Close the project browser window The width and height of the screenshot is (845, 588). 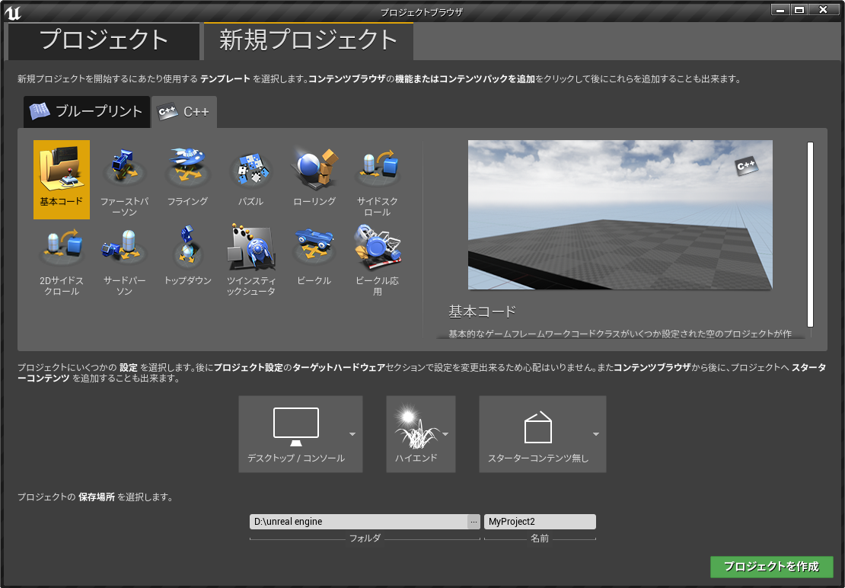pos(823,10)
